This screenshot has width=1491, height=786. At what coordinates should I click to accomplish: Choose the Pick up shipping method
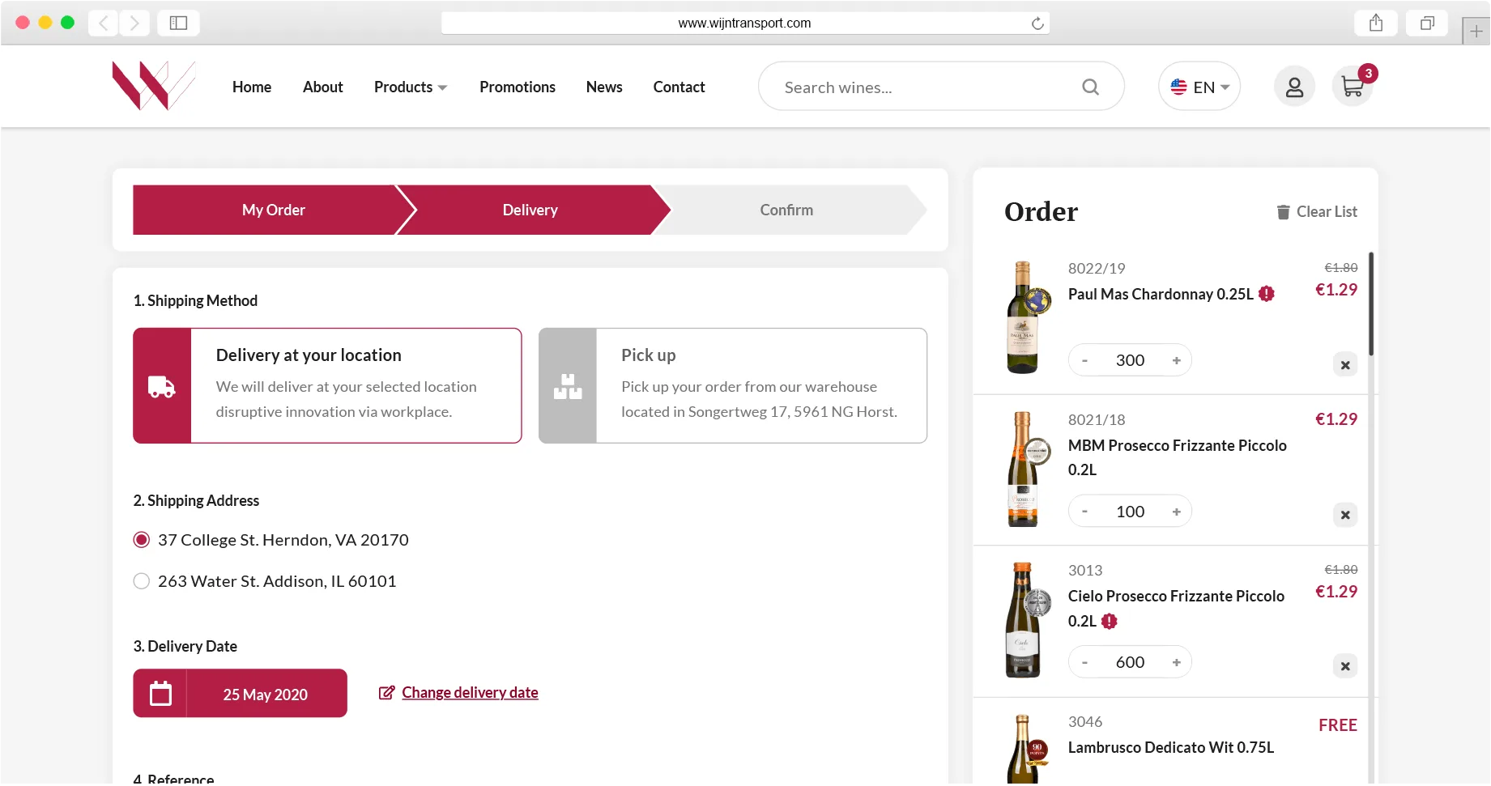coord(733,385)
